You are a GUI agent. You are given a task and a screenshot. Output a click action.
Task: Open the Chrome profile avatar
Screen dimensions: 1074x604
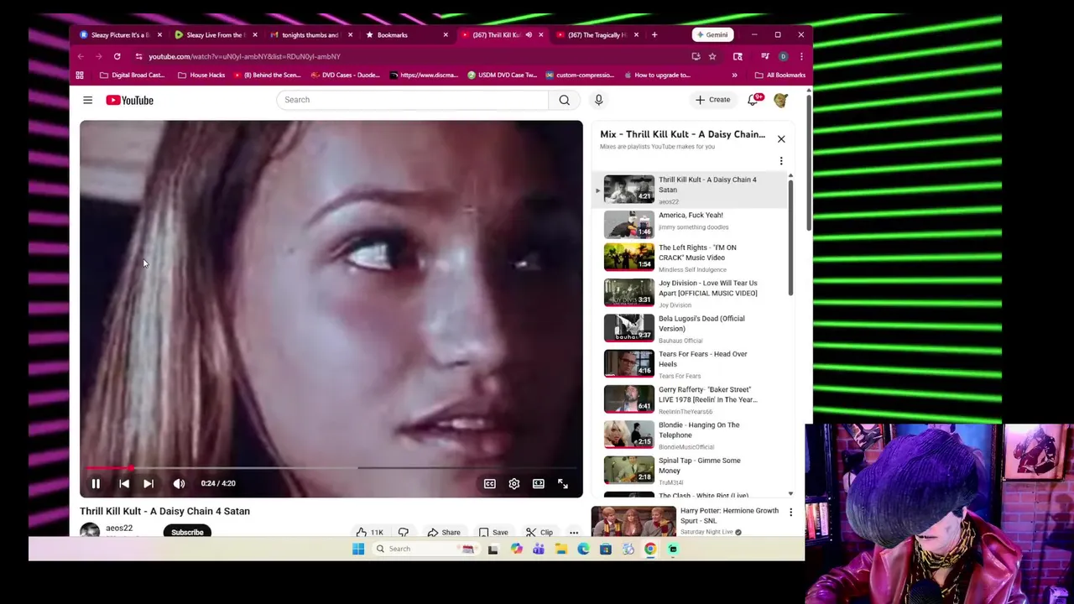783,56
